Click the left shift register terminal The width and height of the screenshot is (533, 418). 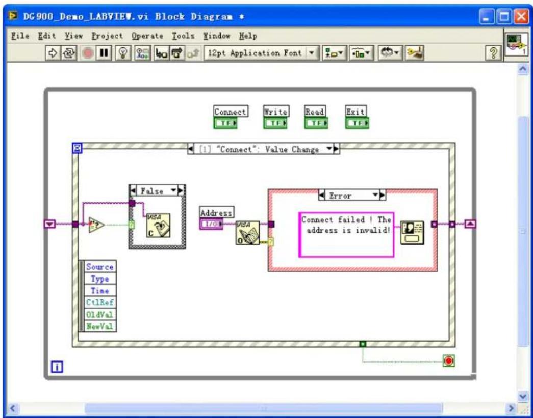click(x=49, y=224)
